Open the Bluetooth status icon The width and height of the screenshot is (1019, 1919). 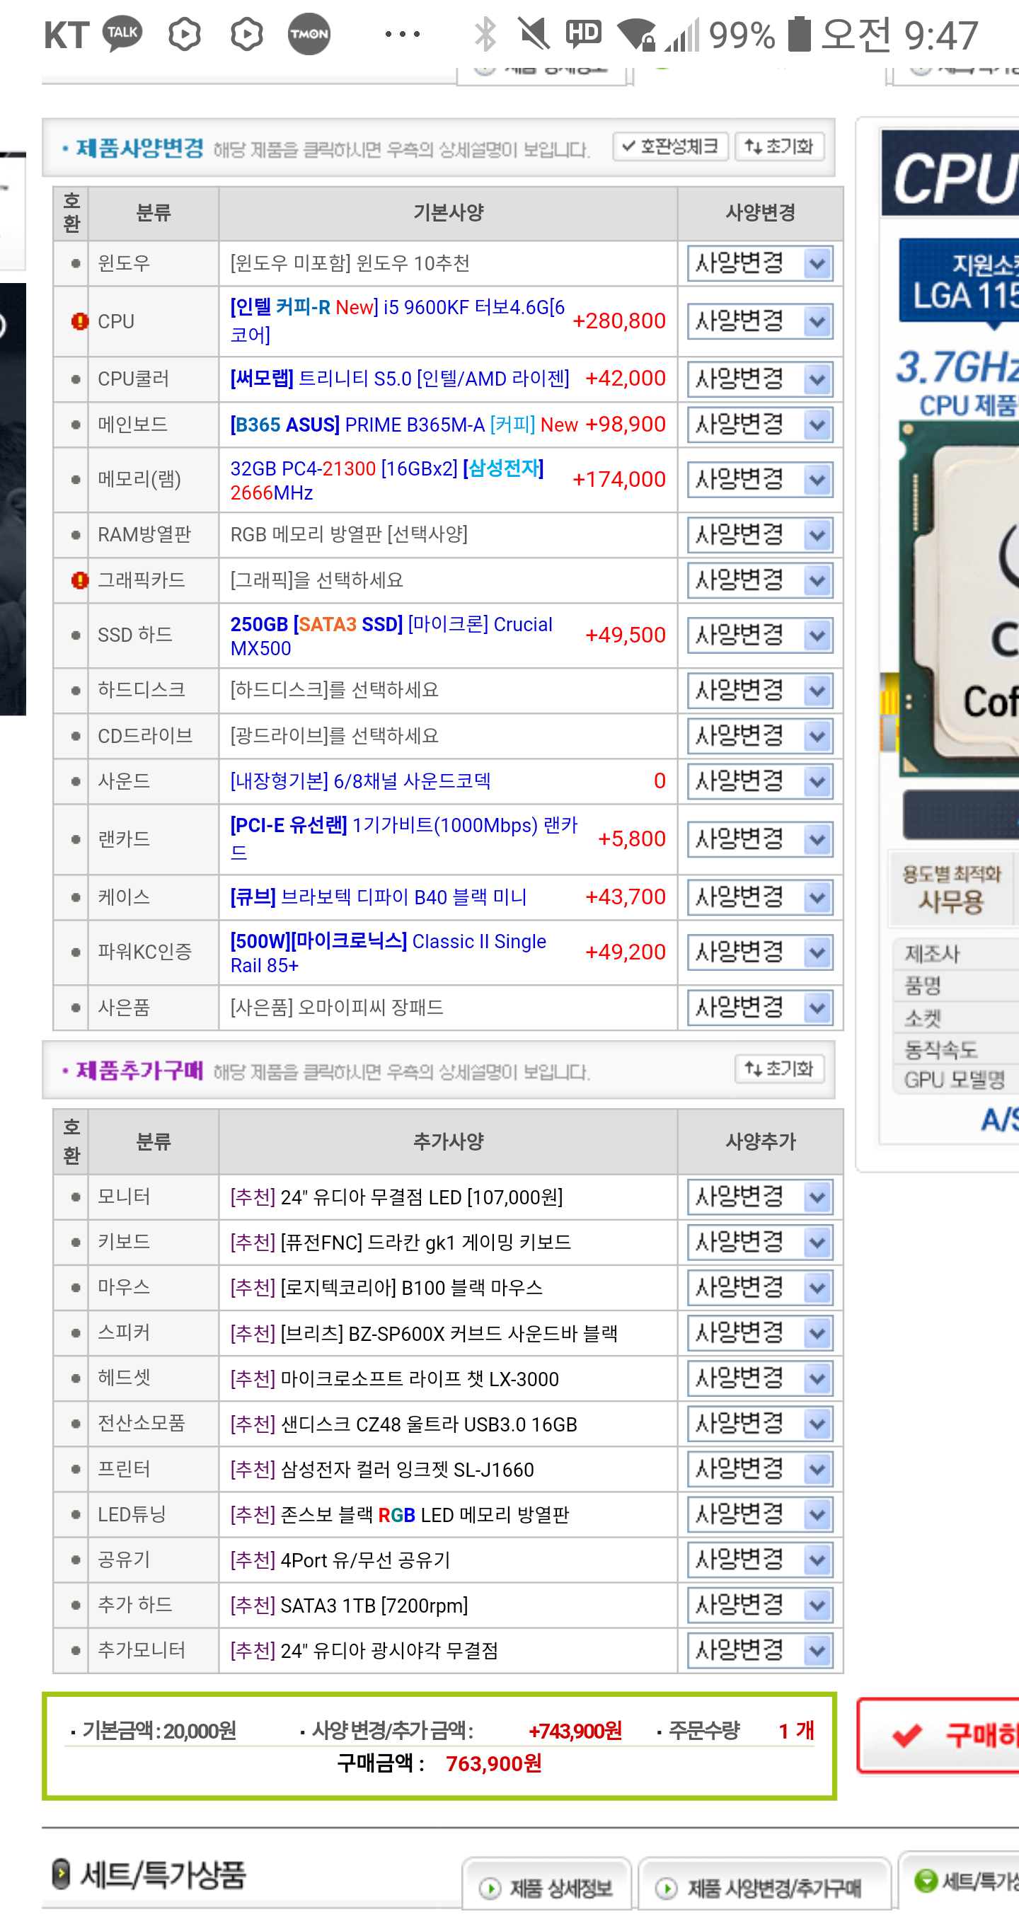point(485,34)
